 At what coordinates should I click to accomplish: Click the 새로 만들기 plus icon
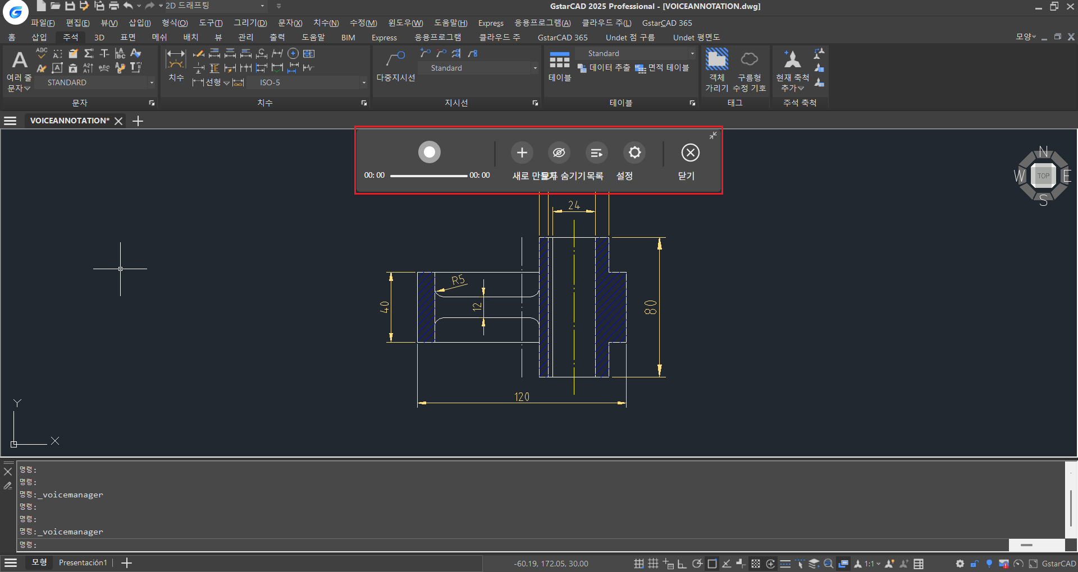522,153
